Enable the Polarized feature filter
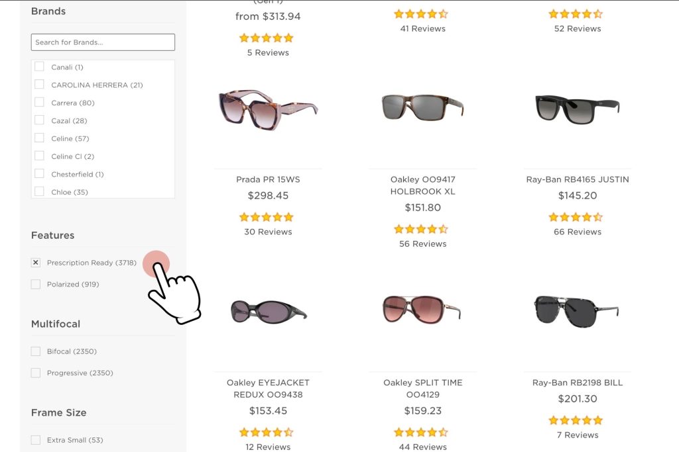679x452 pixels. coord(36,285)
